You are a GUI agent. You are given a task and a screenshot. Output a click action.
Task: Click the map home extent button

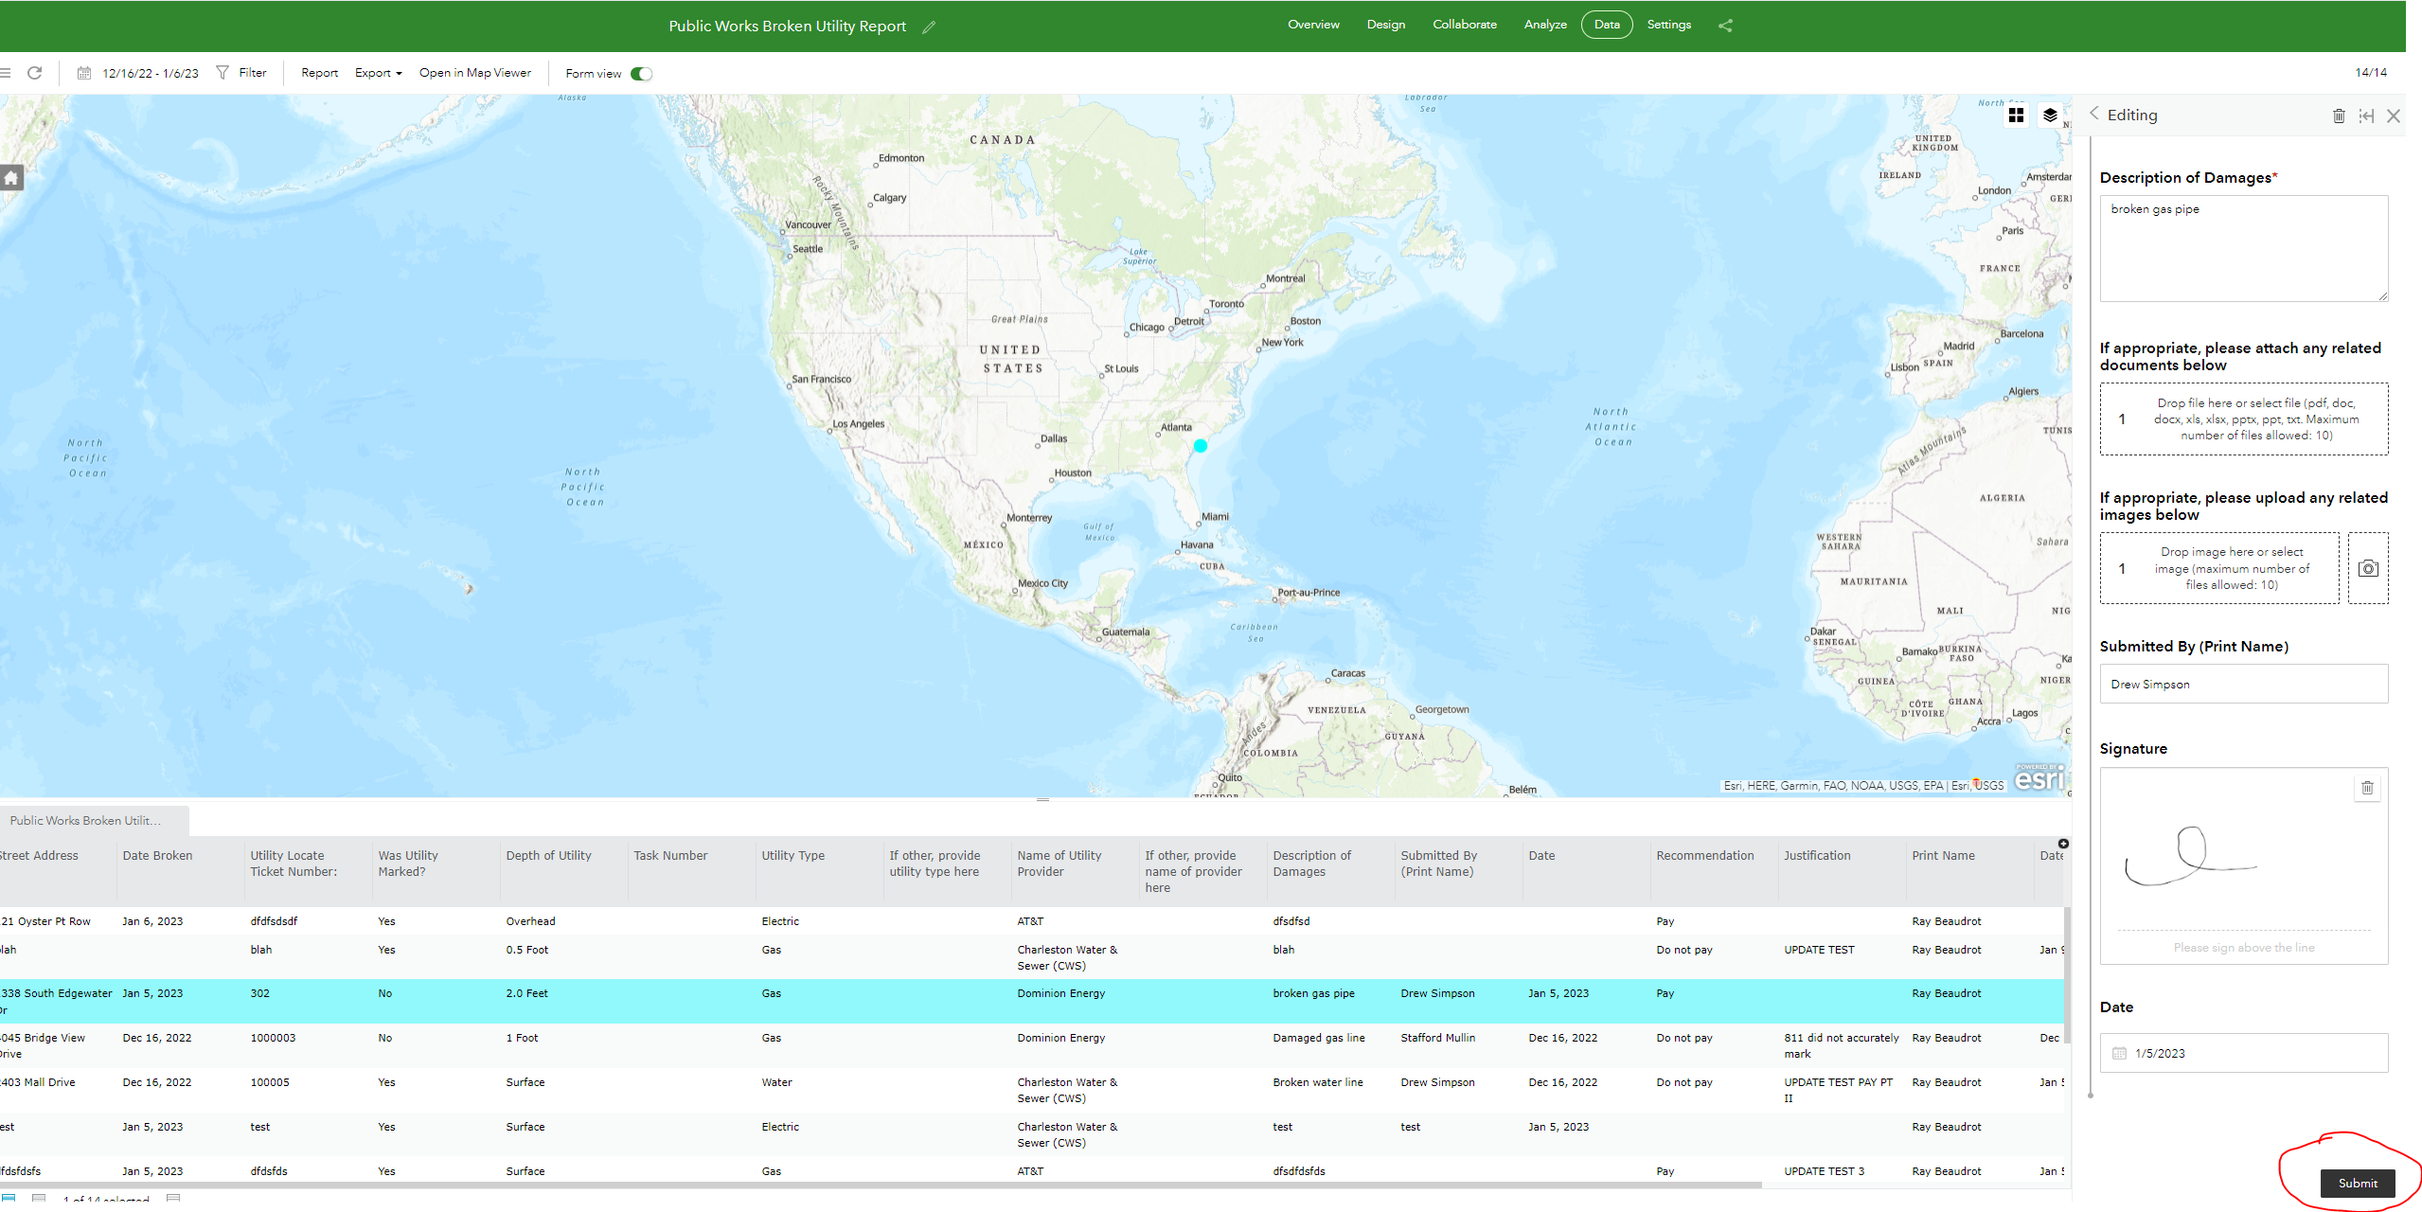tap(11, 178)
